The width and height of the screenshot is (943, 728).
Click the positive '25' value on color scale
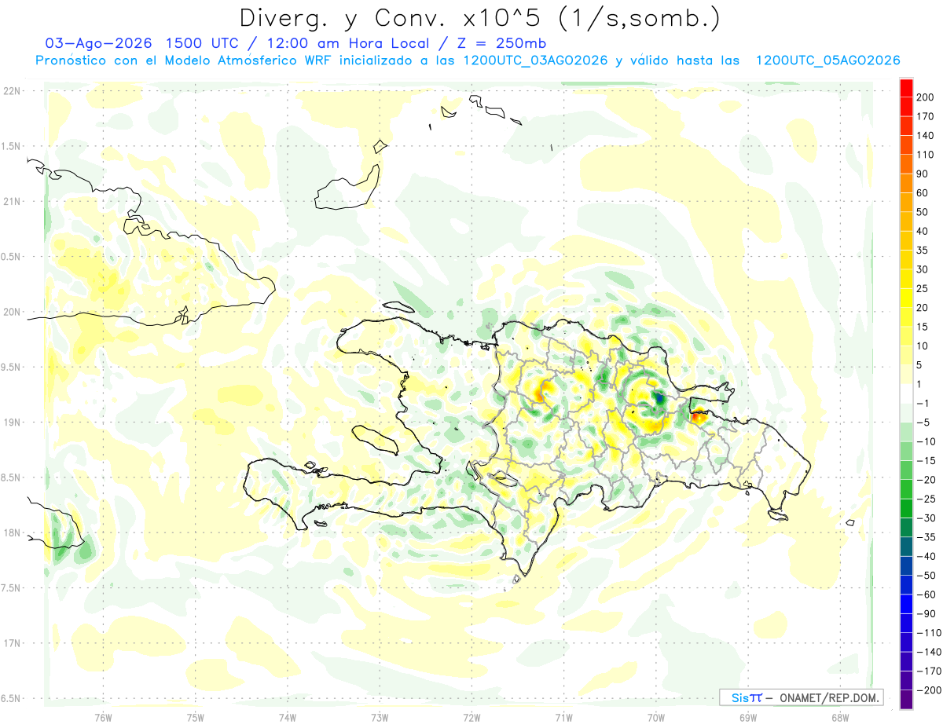coord(923,289)
